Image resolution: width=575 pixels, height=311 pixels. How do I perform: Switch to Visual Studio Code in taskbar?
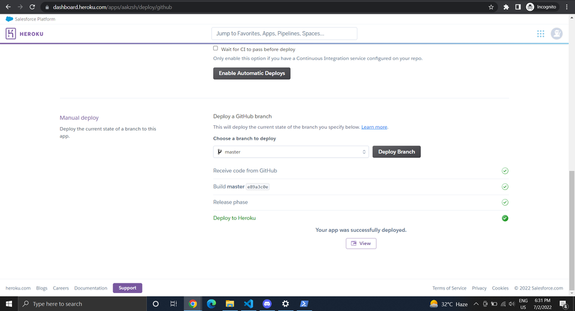coord(248,304)
